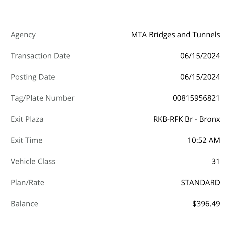Select vehicle class value 31
The height and width of the screenshot is (231, 231).
[215, 161]
